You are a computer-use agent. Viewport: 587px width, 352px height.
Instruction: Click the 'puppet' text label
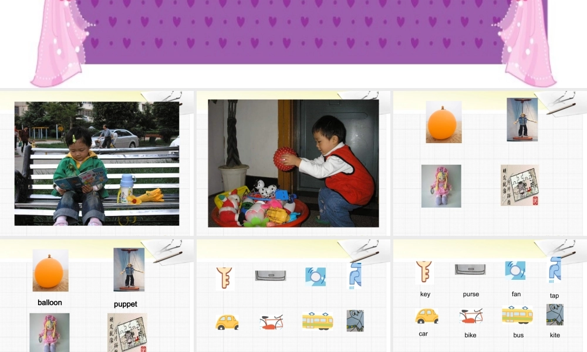pos(126,304)
